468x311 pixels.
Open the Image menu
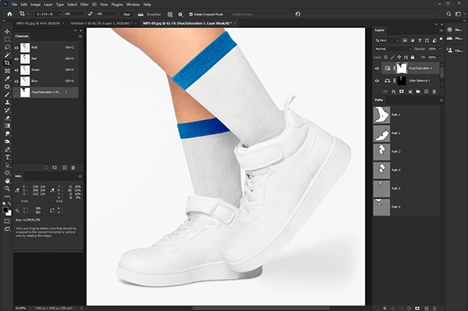[x=35, y=5]
